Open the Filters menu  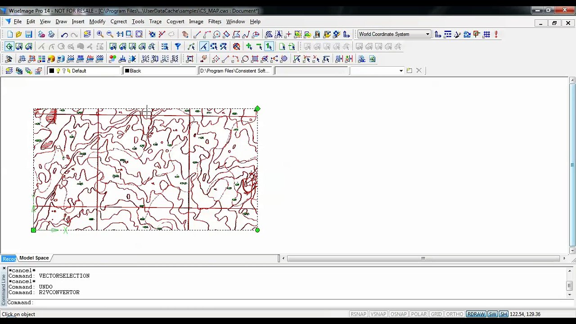coord(215,22)
